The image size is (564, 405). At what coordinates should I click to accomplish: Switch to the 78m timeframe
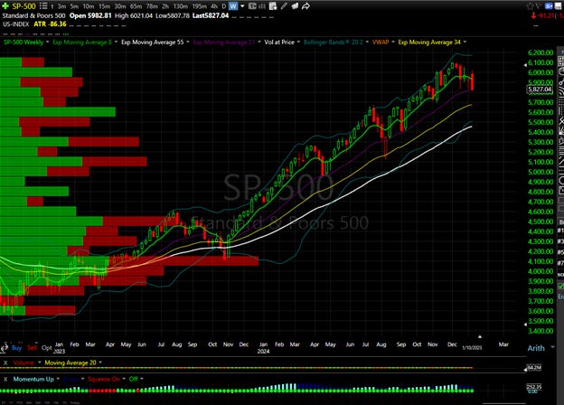click(152, 6)
